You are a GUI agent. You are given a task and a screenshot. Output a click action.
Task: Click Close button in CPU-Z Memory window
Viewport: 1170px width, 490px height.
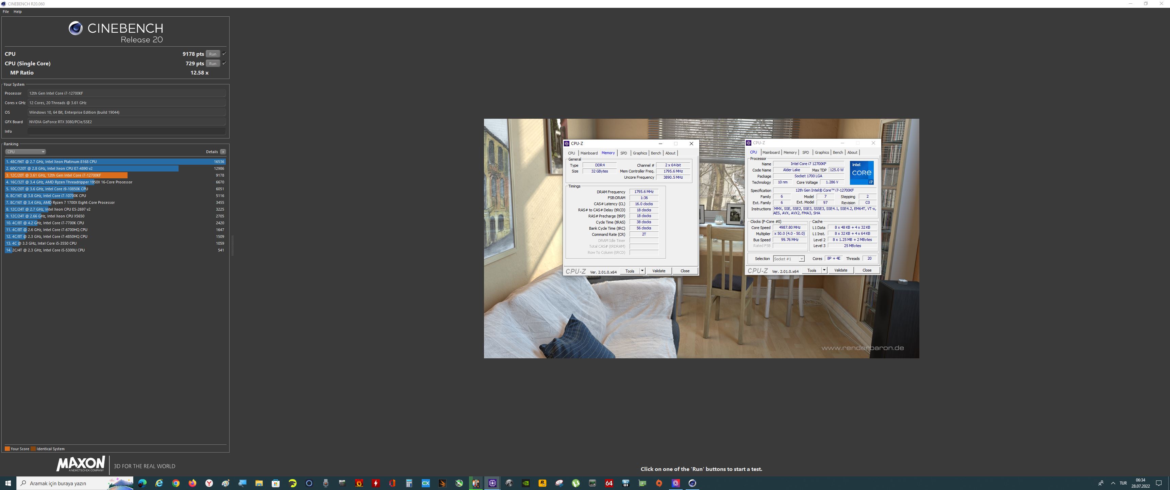[685, 271]
